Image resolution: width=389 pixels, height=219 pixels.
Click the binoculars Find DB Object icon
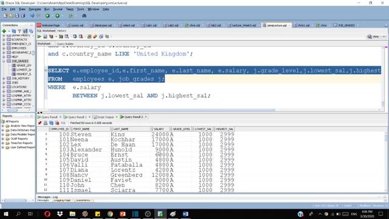click(84, 16)
